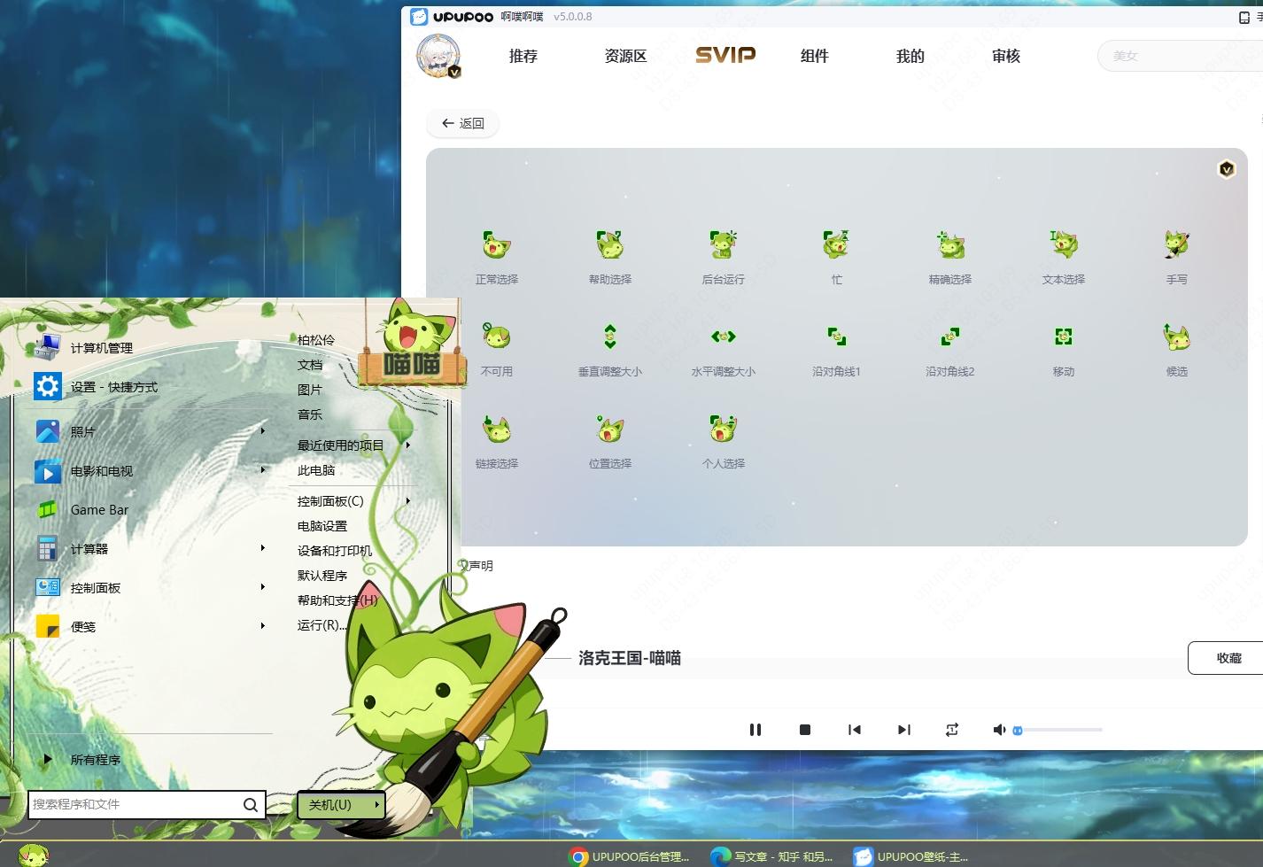
Task: Expand the 便笺 submenu arrow
Action: click(263, 626)
